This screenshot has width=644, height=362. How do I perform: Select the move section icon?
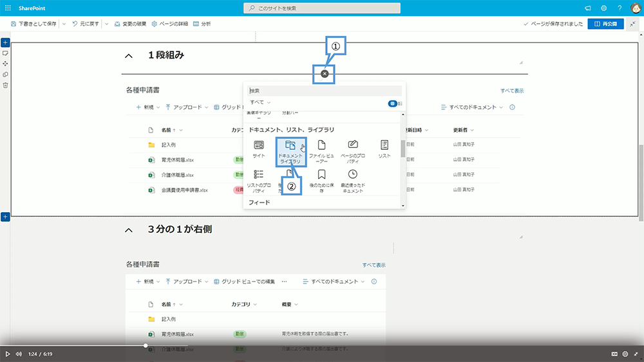tap(5, 64)
